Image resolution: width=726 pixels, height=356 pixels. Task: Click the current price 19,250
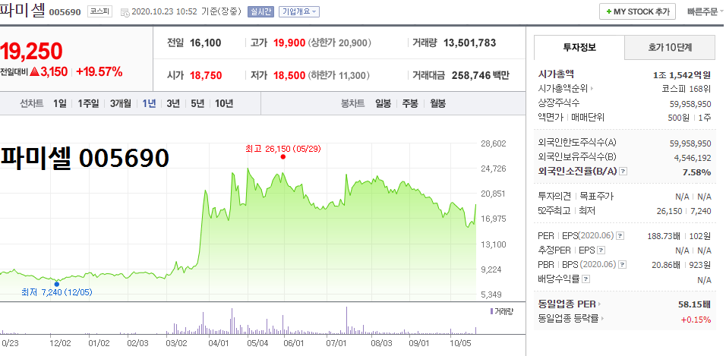[x=31, y=51]
